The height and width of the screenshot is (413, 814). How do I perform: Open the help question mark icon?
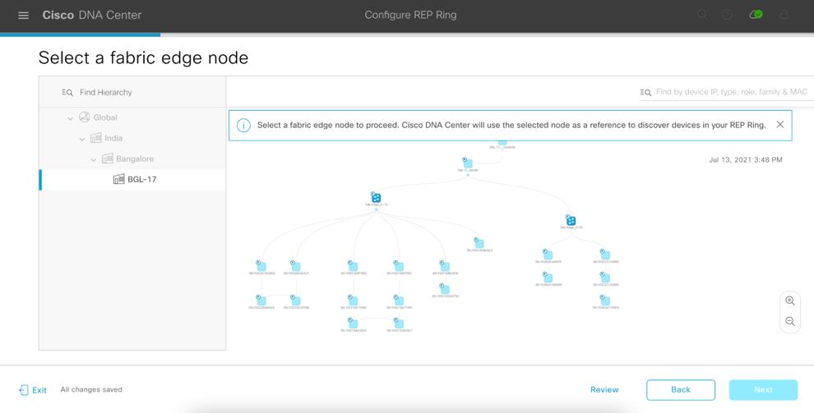727,15
